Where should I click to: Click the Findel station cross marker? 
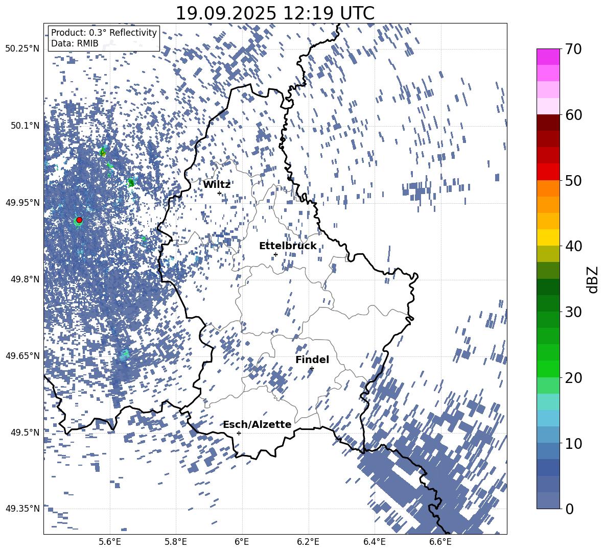312,369
